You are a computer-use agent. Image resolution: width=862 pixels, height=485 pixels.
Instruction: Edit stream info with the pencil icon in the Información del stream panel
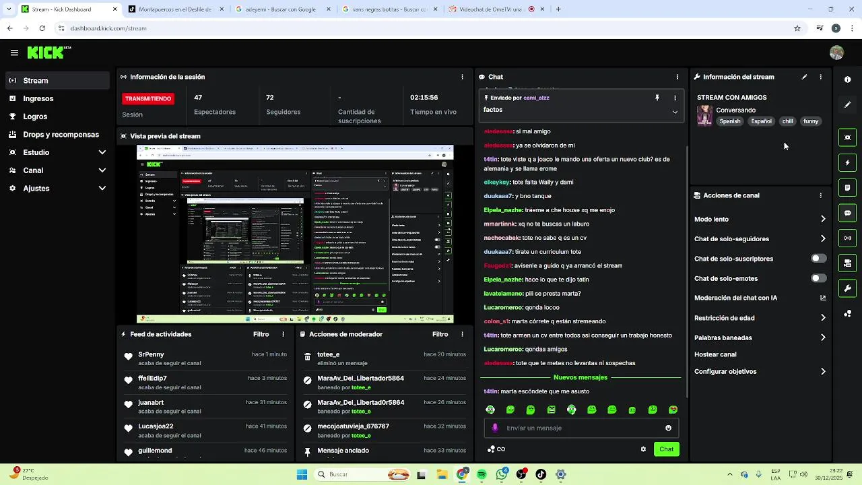[x=804, y=77]
